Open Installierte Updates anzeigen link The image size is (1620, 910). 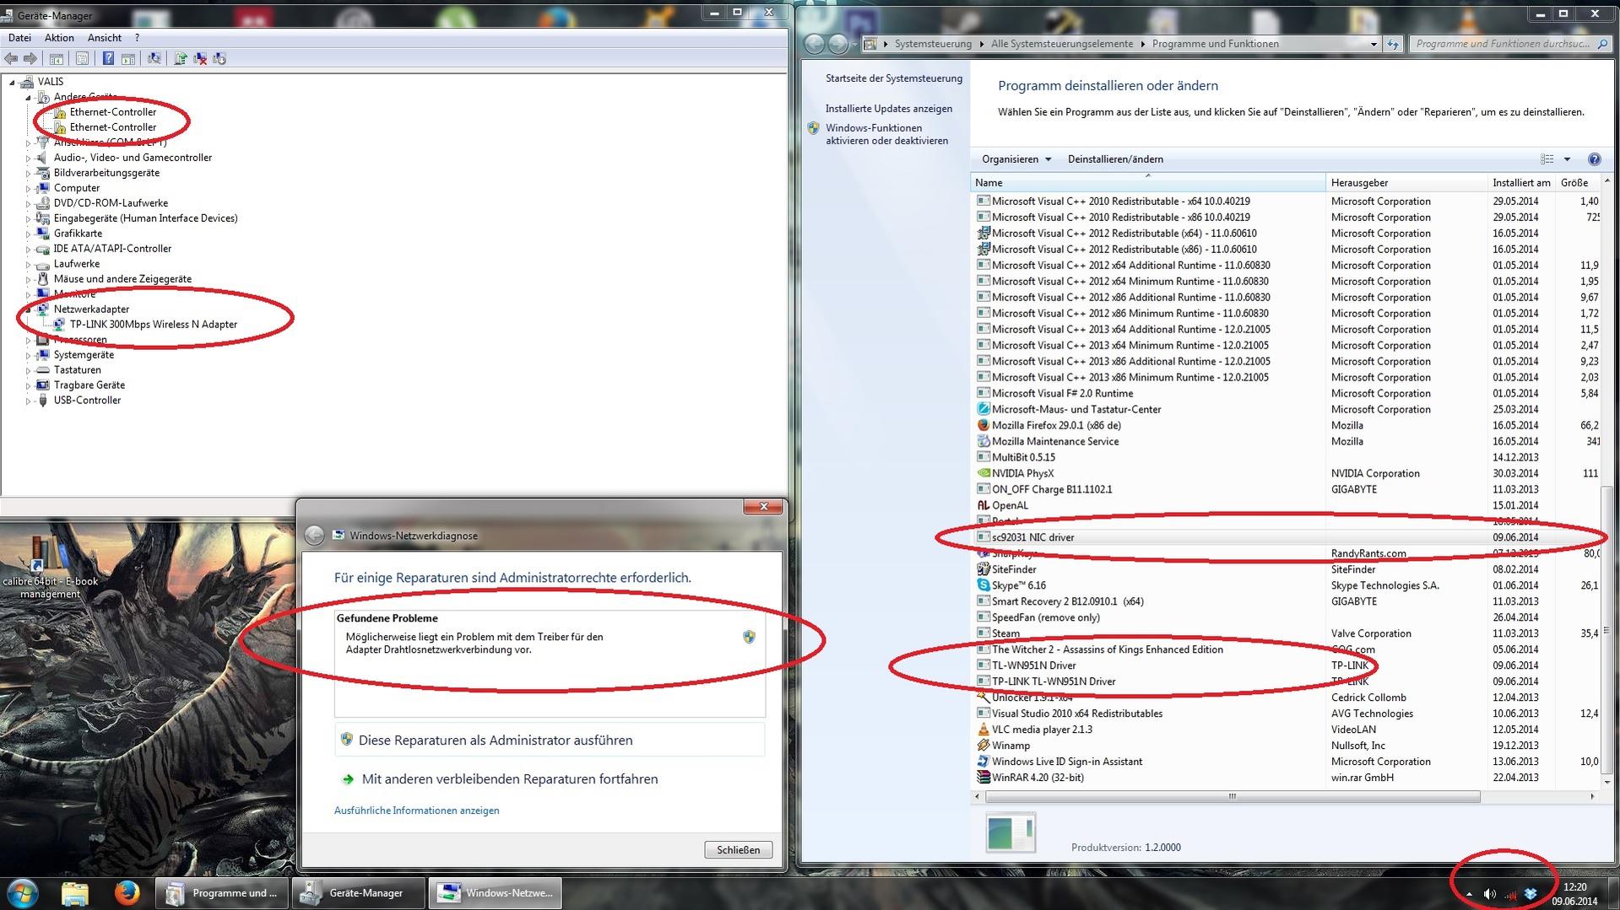click(889, 109)
